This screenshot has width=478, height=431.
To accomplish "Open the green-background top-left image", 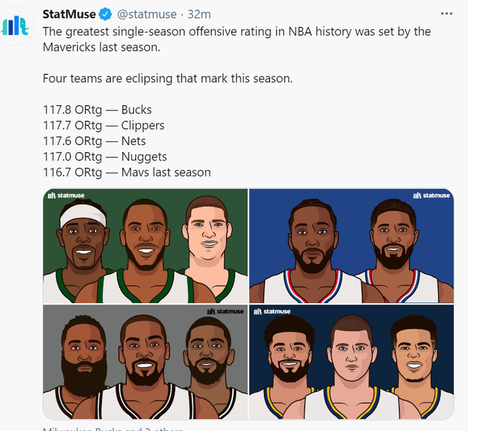I will click(x=146, y=246).
